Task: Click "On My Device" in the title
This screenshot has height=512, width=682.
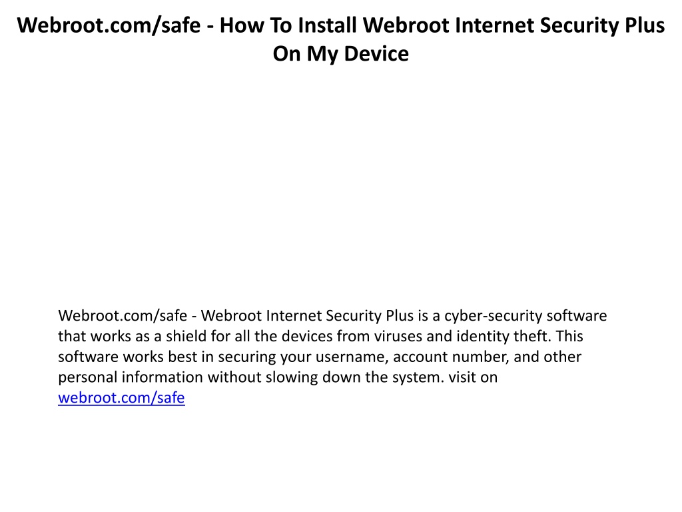Action: [x=341, y=54]
